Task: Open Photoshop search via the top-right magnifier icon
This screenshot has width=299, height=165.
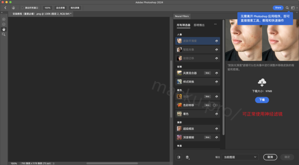Action: [287, 8]
